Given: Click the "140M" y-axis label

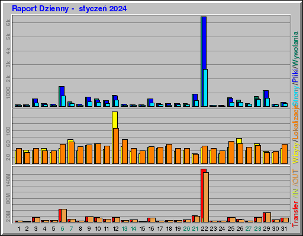Looking at the screenshot, I should (x=8, y=181).
